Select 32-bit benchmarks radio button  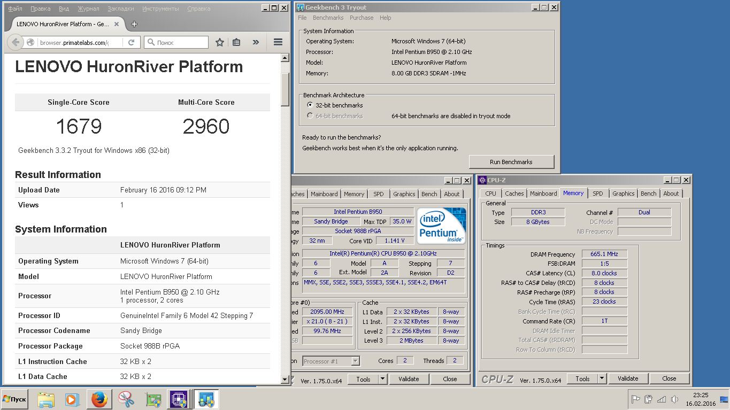310,105
